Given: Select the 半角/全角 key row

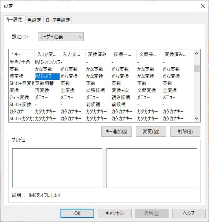Looking at the screenshot, I should [20, 62].
